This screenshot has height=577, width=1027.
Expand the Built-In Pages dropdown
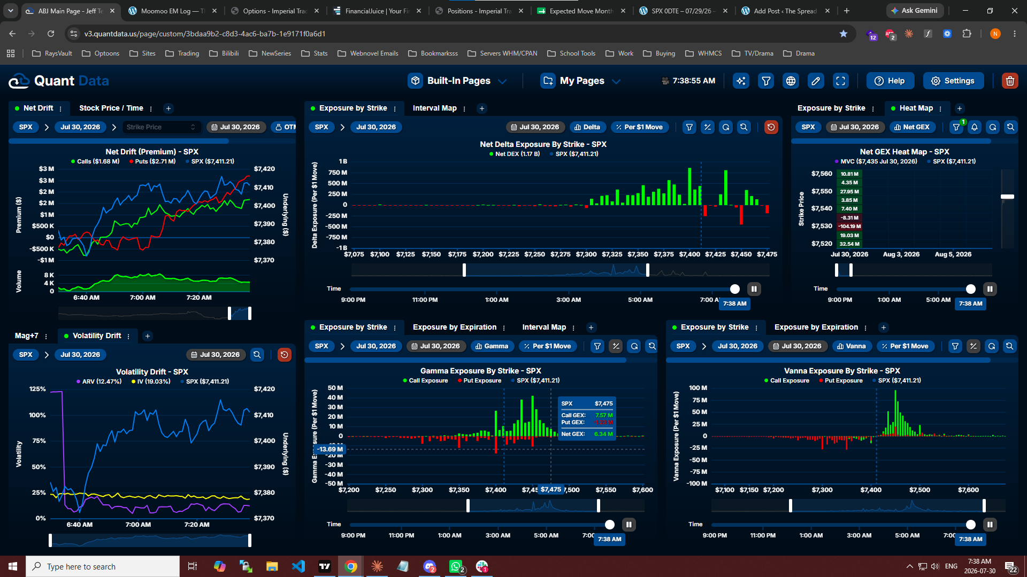point(458,81)
